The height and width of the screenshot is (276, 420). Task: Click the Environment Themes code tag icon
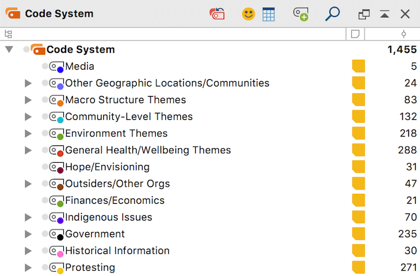tap(57, 134)
